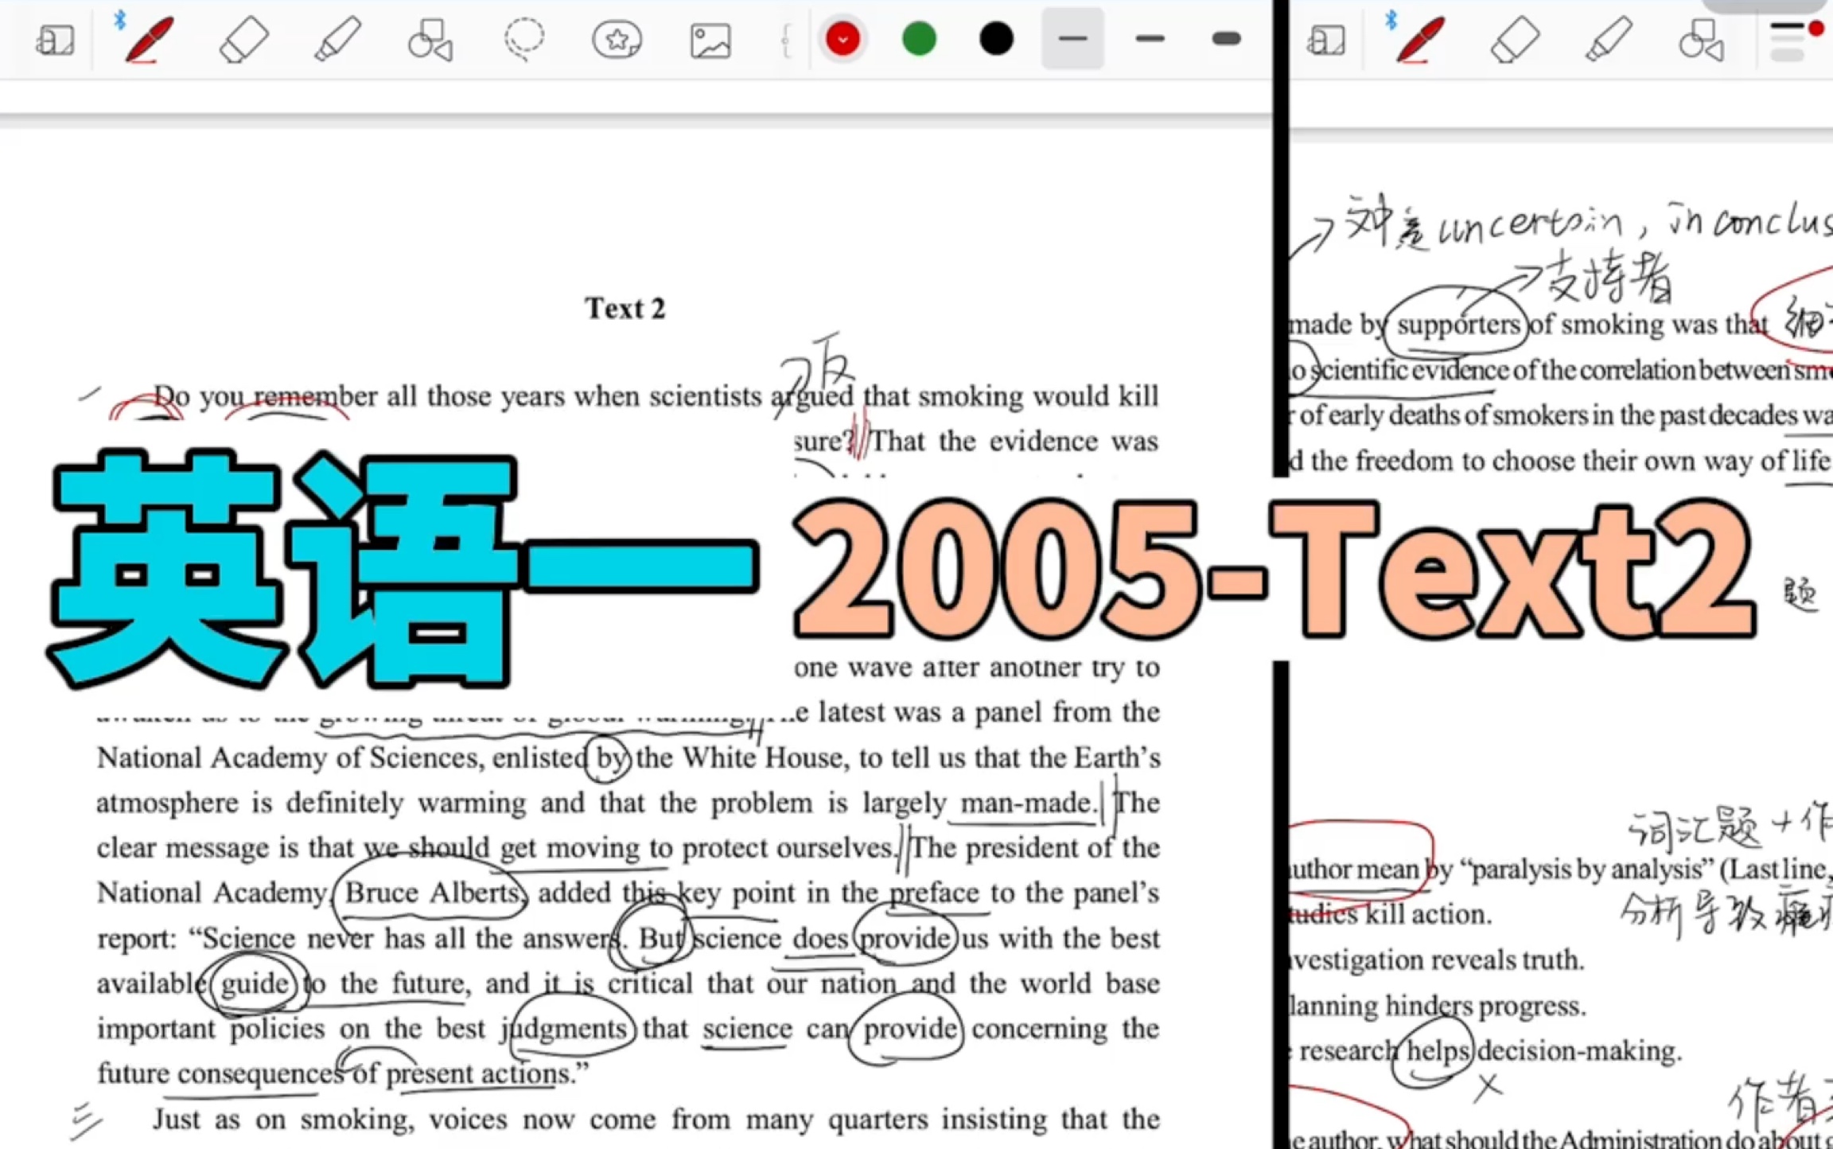Pick the red pen color swatch
The height and width of the screenshot is (1149, 1833).
coord(843,38)
